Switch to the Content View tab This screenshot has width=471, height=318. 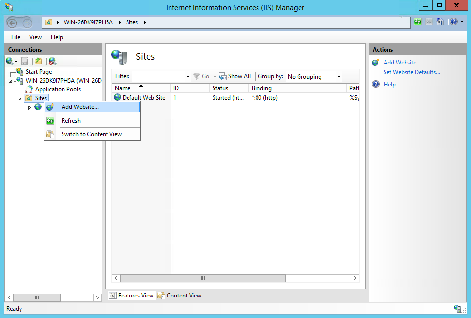[x=180, y=296]
